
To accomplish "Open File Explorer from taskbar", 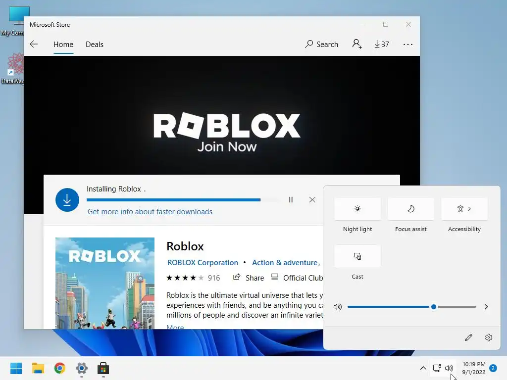I will 38,368.
